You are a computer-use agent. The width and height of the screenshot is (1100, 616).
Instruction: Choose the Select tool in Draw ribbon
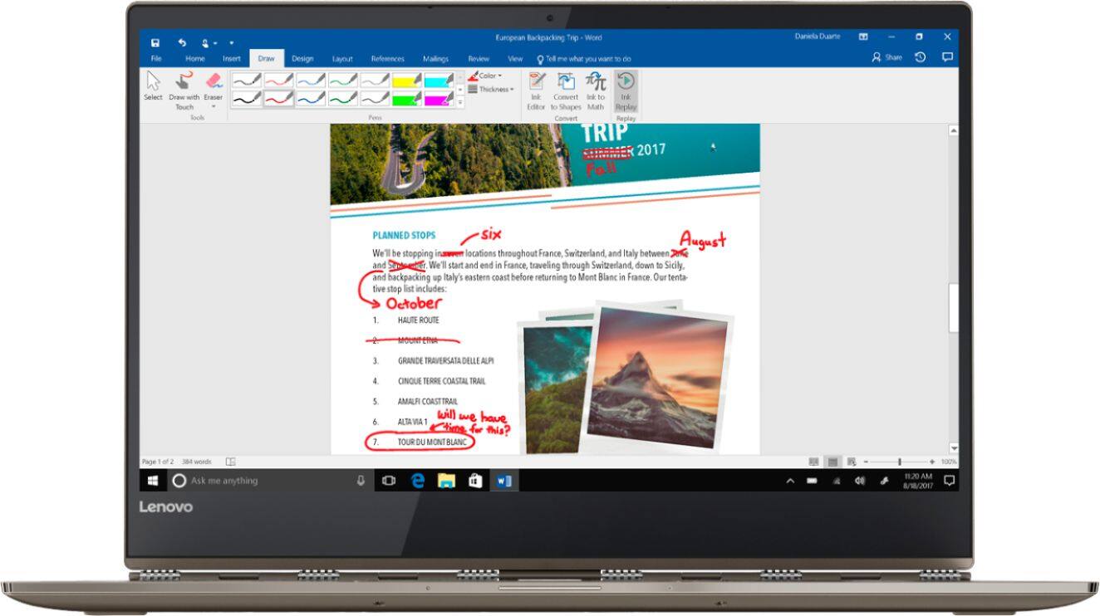(153, 86)
